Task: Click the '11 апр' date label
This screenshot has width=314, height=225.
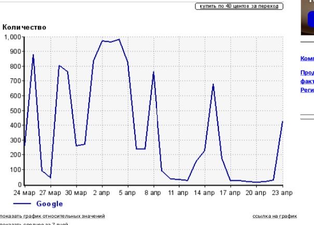Action: coord(178,193)
